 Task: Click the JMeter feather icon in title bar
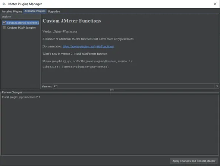click(x=4, y=4)
